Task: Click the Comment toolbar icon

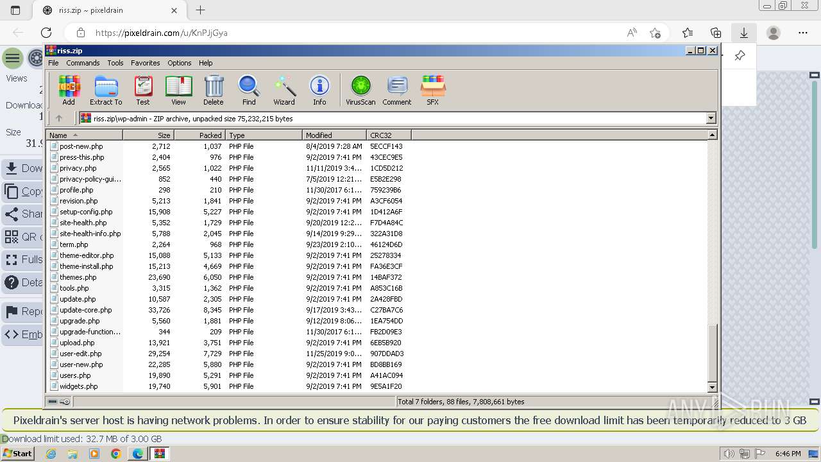Action: tap(397, 90)
